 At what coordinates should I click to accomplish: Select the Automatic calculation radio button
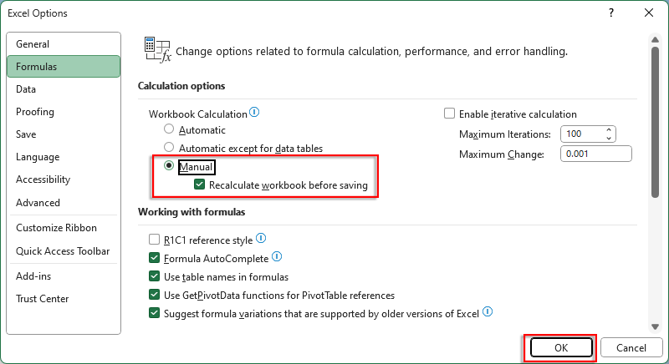[x=170, y=130]
